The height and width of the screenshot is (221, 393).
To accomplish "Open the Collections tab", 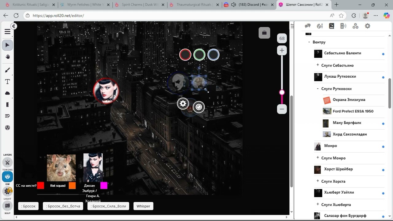I will pyautogui.click(x=355, y=26).
